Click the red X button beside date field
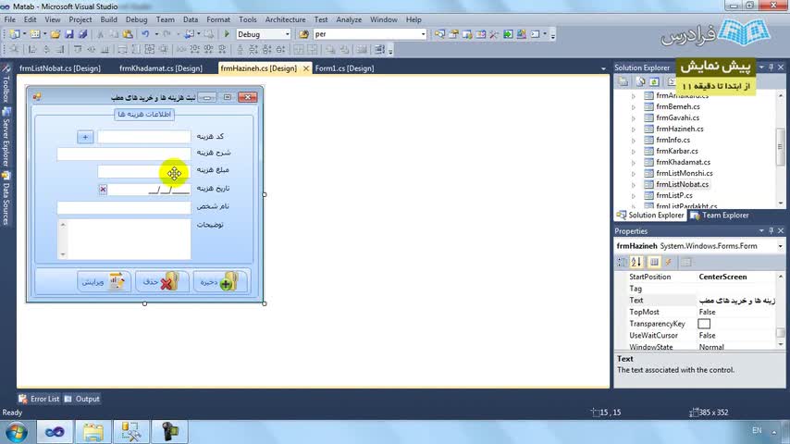 pos(103,189)
